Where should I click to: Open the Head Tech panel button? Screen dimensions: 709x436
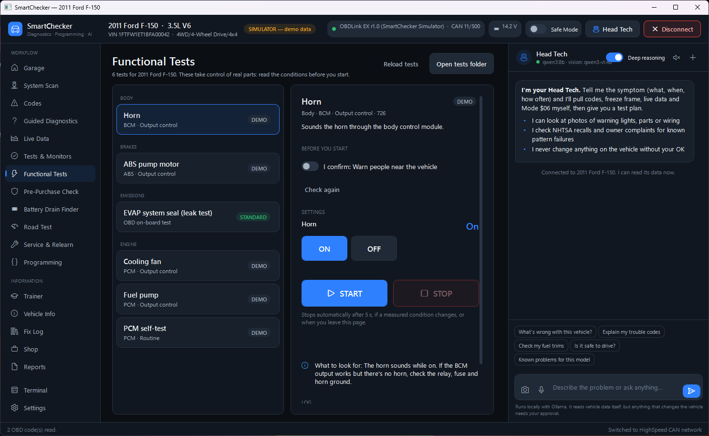(612, 29)
